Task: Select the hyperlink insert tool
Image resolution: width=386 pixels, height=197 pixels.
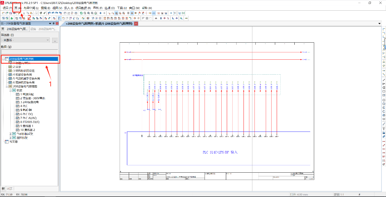Action: 384,136
